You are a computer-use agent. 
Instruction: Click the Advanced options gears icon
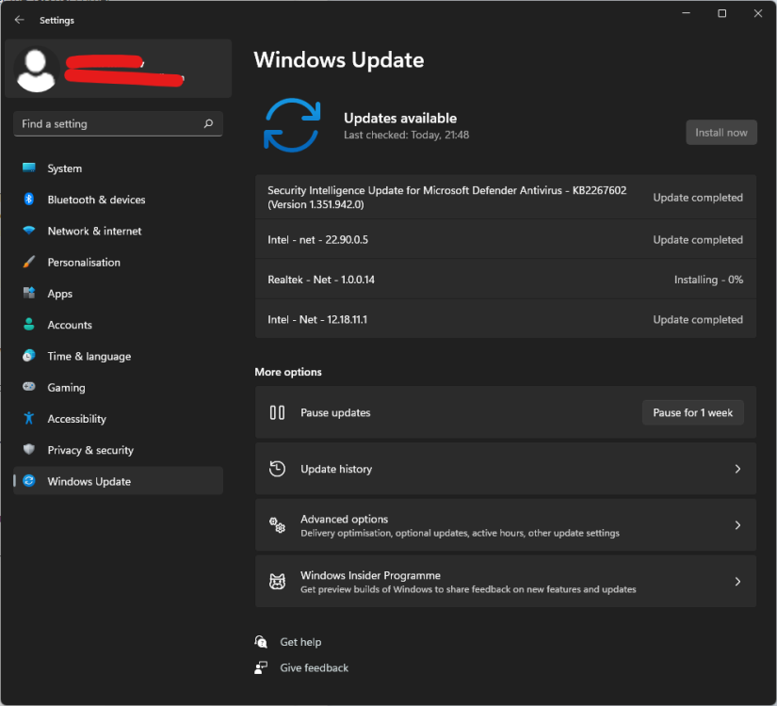(277, 525)
